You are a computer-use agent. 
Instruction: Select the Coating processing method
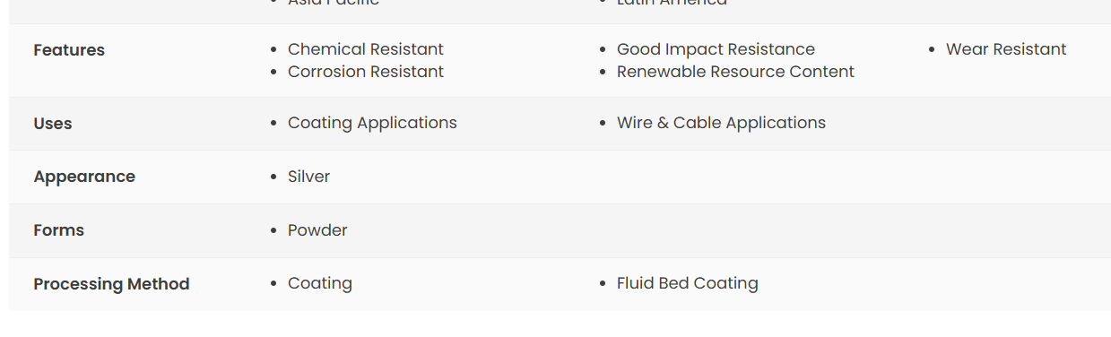320,283
